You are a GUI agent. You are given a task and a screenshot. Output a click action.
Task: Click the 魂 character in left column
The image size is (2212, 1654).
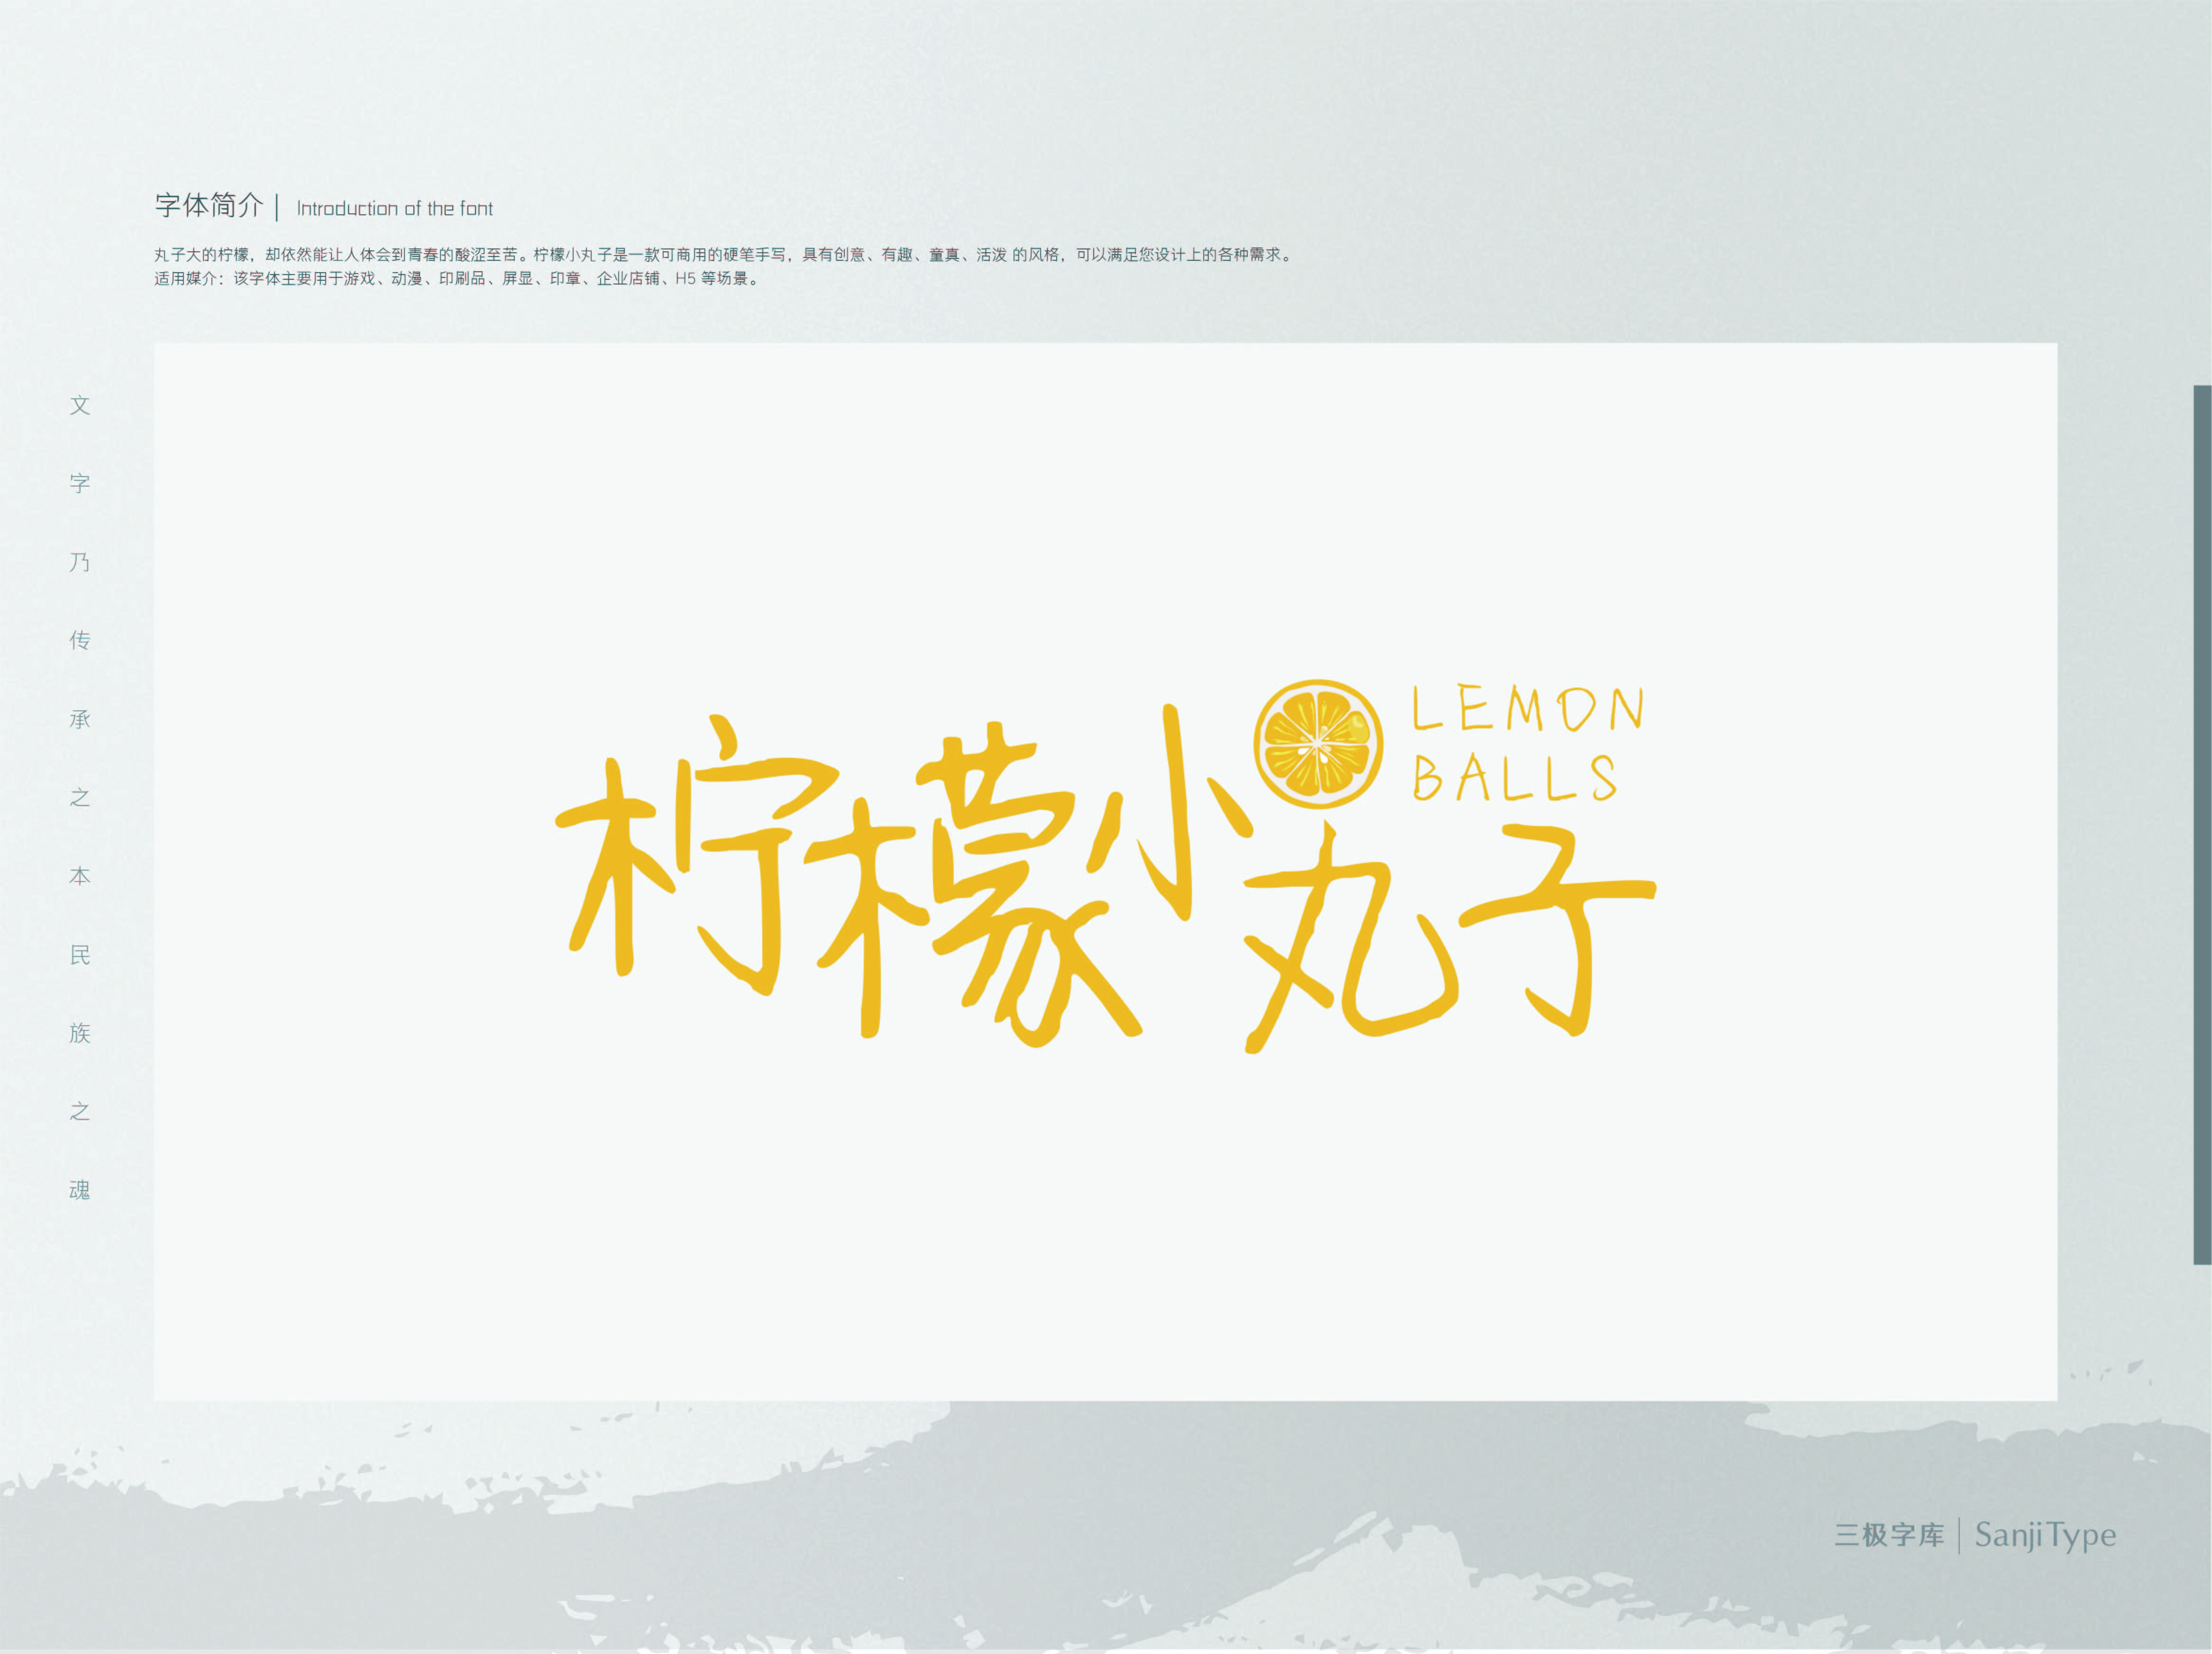coord(80,1190)
